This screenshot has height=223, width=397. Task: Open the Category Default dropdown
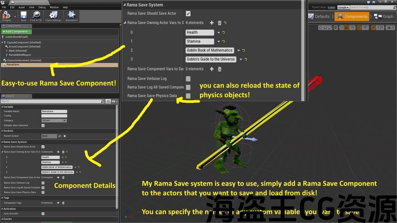coord(54,120)
